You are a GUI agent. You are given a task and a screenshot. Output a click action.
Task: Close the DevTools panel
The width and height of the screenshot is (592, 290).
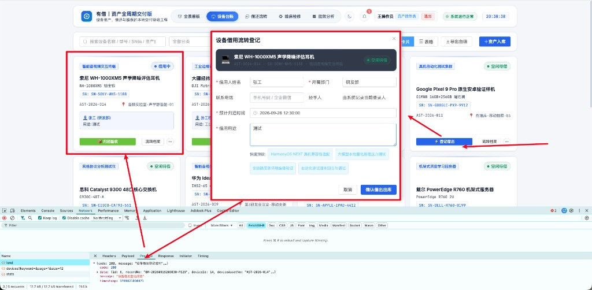point(587,210)
